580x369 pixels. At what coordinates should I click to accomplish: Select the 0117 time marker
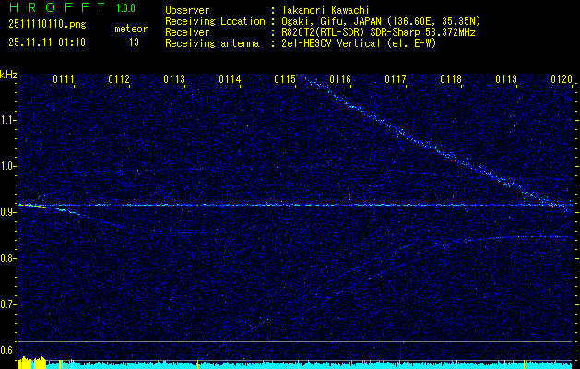(x=396, y=80)
